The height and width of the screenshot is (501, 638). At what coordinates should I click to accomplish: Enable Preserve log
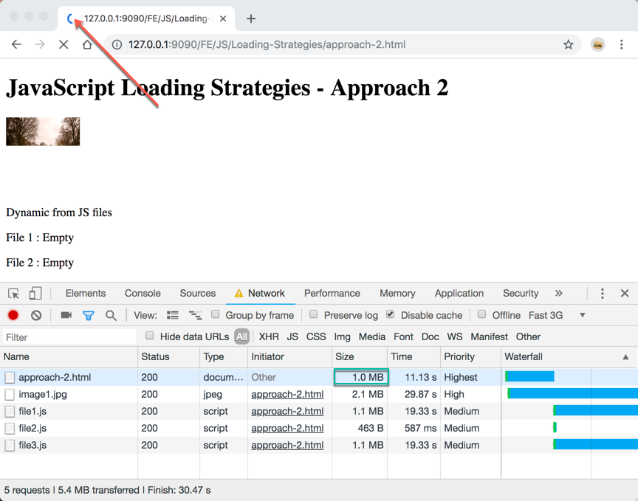[313, 314]
